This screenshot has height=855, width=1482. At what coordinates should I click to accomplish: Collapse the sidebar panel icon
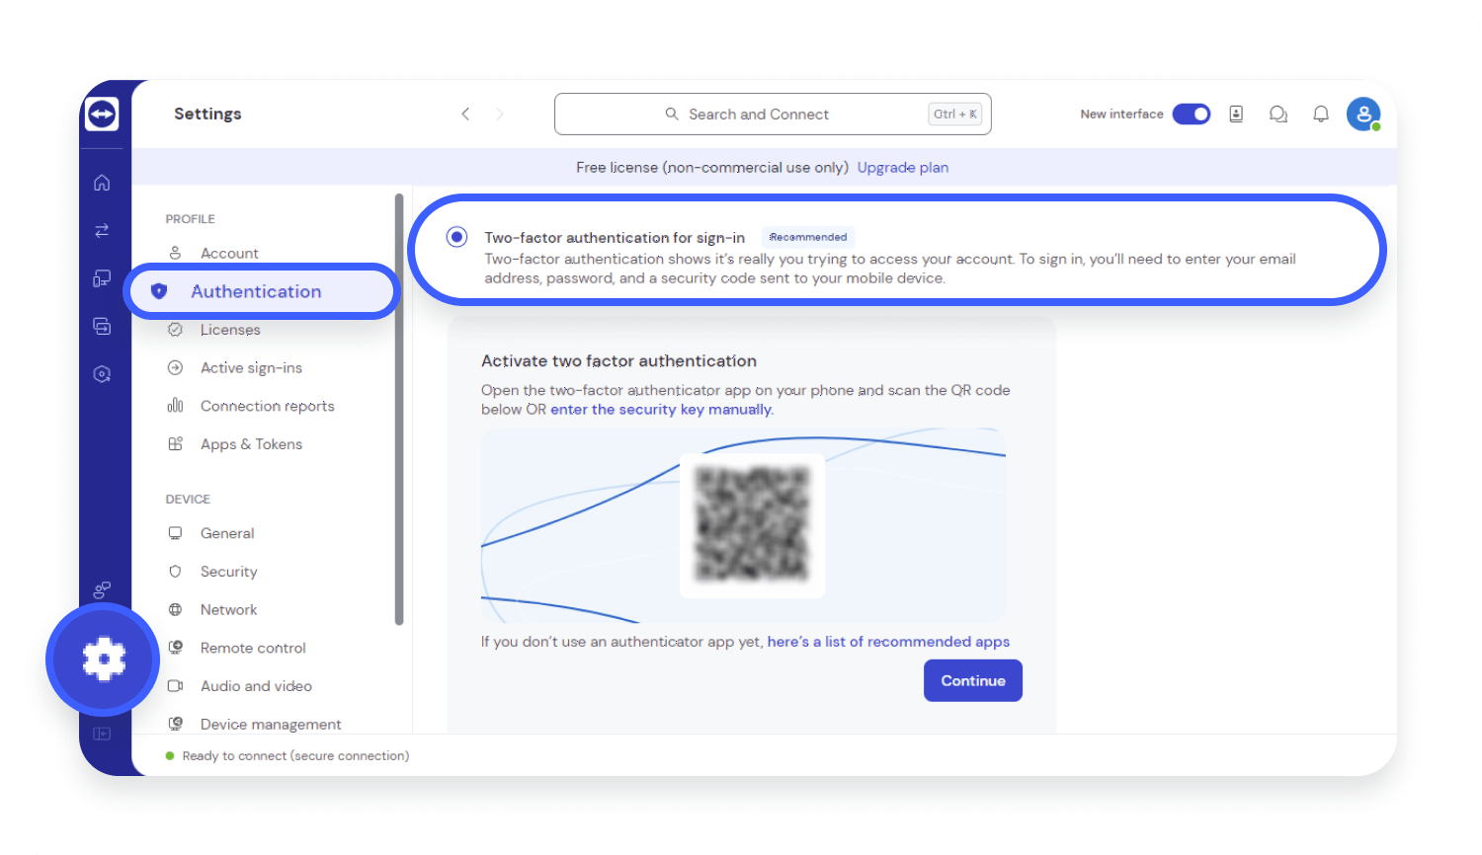[x=102, y=734]
